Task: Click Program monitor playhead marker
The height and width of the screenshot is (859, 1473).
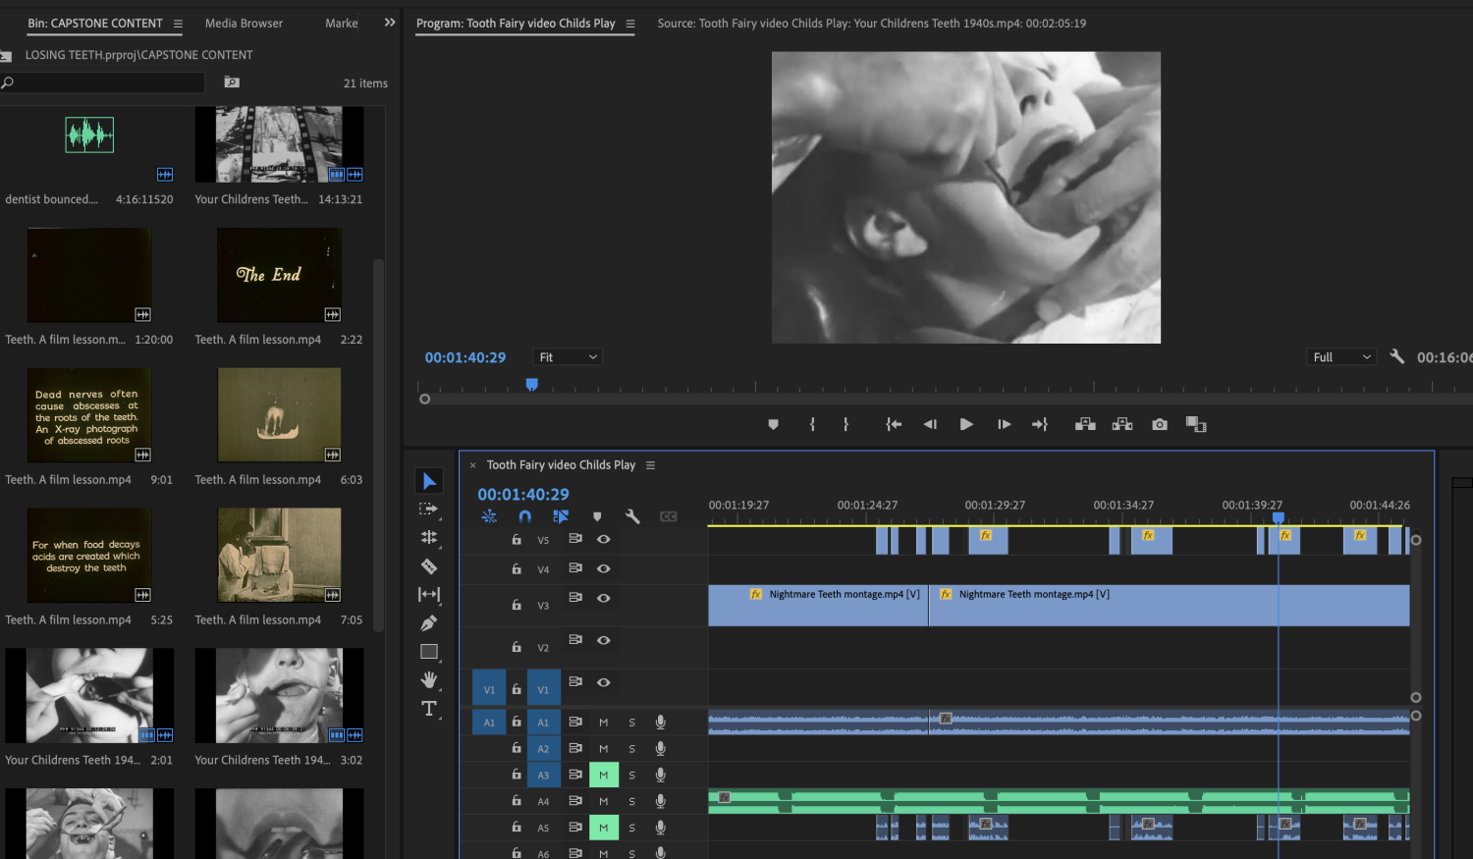Action: [x=531, y=385]
